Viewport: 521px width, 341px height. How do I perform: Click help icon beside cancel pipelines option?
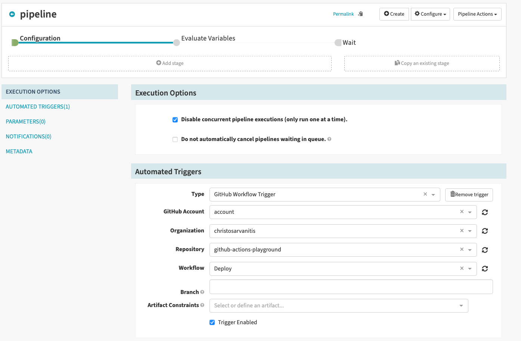329,139
